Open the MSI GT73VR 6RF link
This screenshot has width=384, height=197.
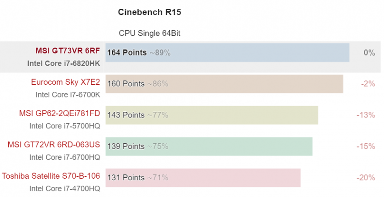tap(68, 51)
